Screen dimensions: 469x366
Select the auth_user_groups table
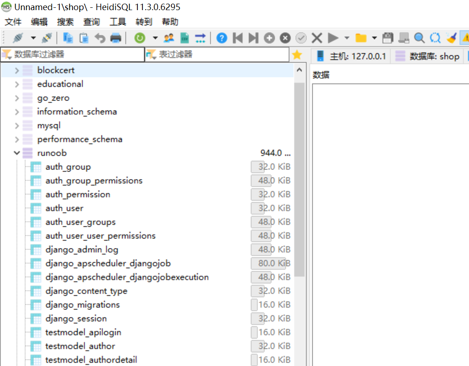(80, 222)
